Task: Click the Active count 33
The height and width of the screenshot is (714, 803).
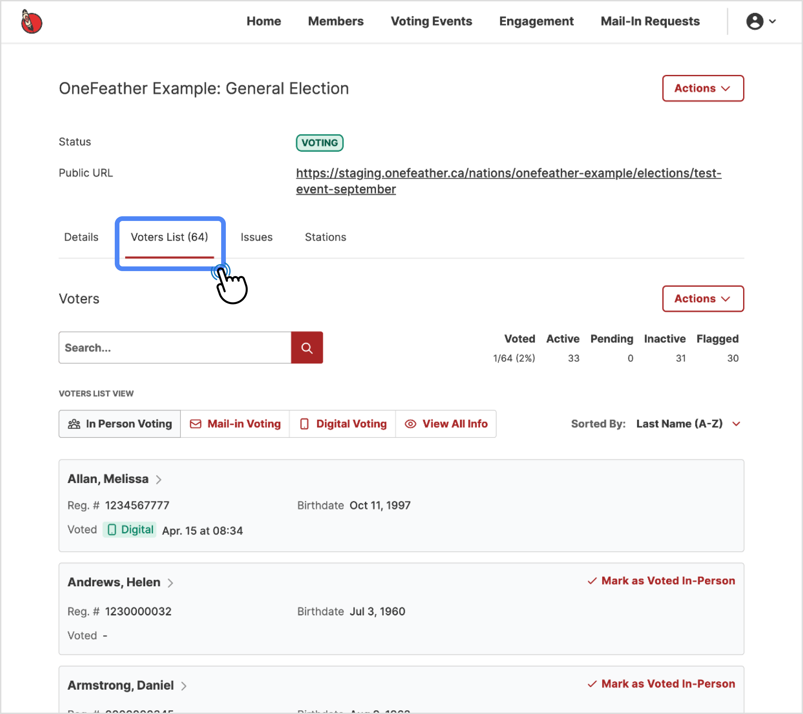Action: click(573, 358)
